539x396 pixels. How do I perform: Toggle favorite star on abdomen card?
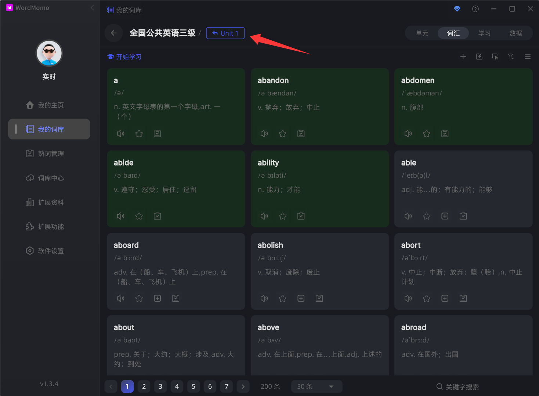coord(426,134)
